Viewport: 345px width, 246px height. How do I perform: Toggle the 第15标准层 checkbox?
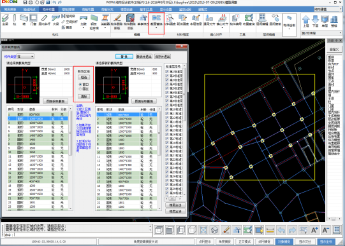(x=167, y=130)
